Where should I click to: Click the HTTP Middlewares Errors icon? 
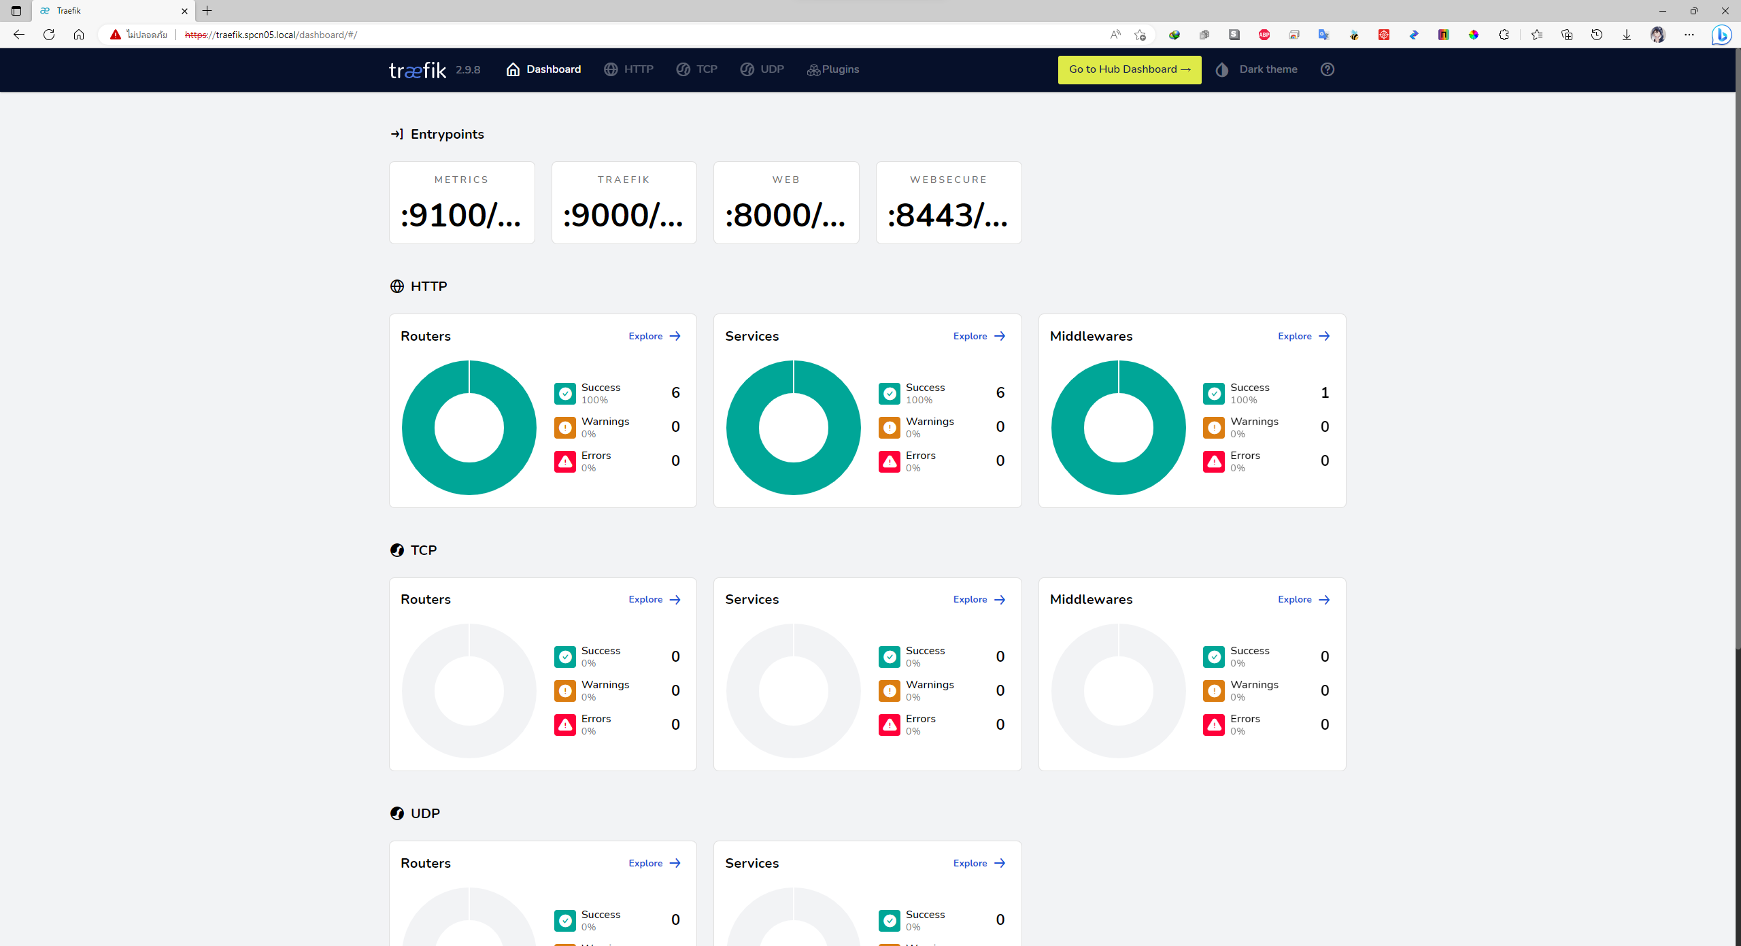(1213, 461)
